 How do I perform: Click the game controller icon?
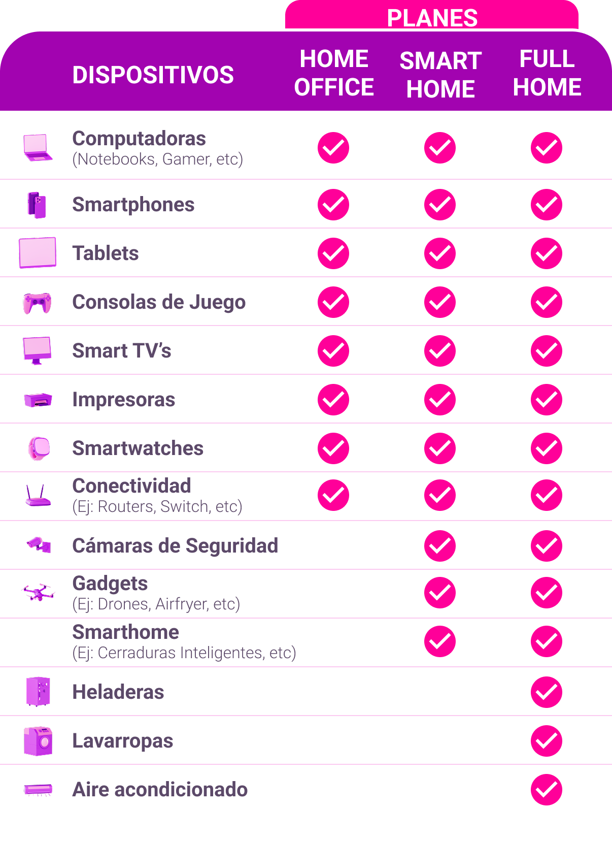tap(37, 303)
